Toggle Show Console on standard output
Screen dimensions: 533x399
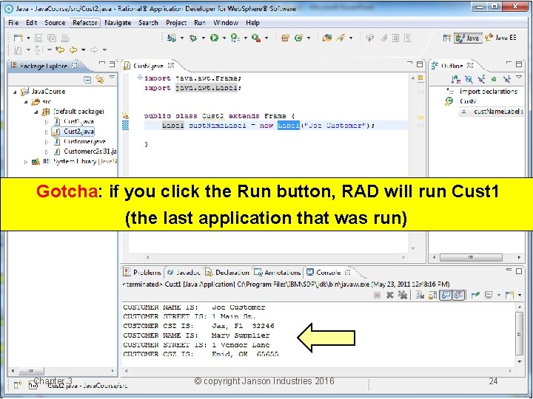tap(446, 295)
